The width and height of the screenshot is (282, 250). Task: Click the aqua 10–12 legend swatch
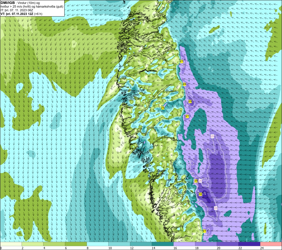pos(119,244)
